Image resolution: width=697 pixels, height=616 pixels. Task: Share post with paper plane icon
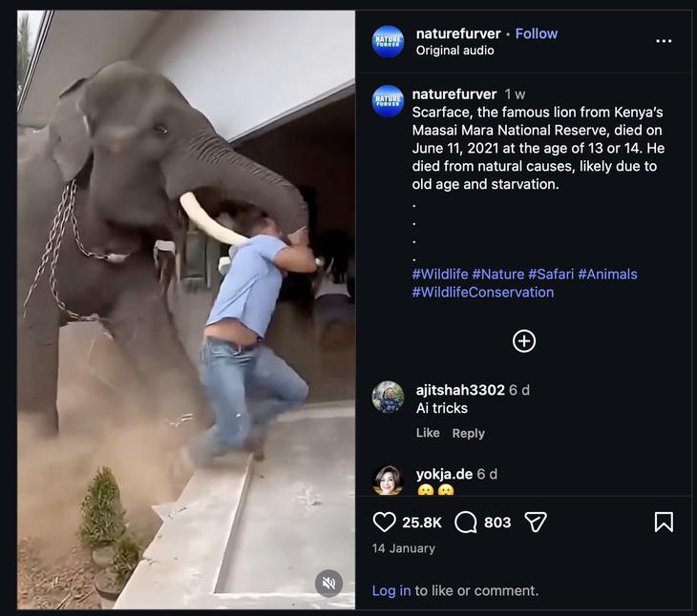point(536,522)
